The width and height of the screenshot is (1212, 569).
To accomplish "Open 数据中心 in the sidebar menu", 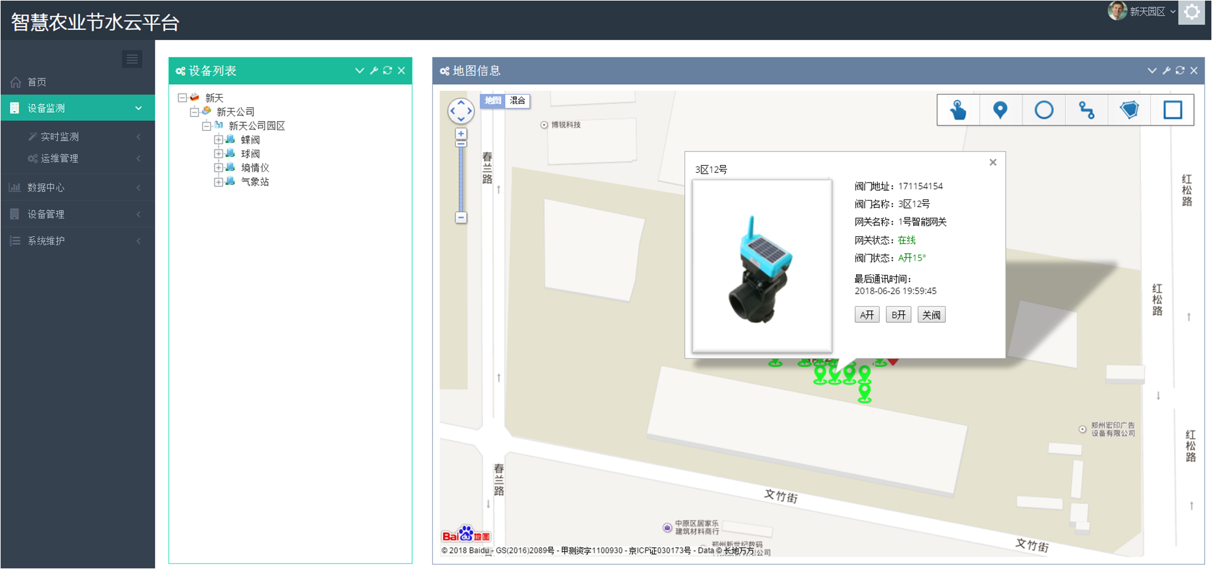I will point(46,188).
